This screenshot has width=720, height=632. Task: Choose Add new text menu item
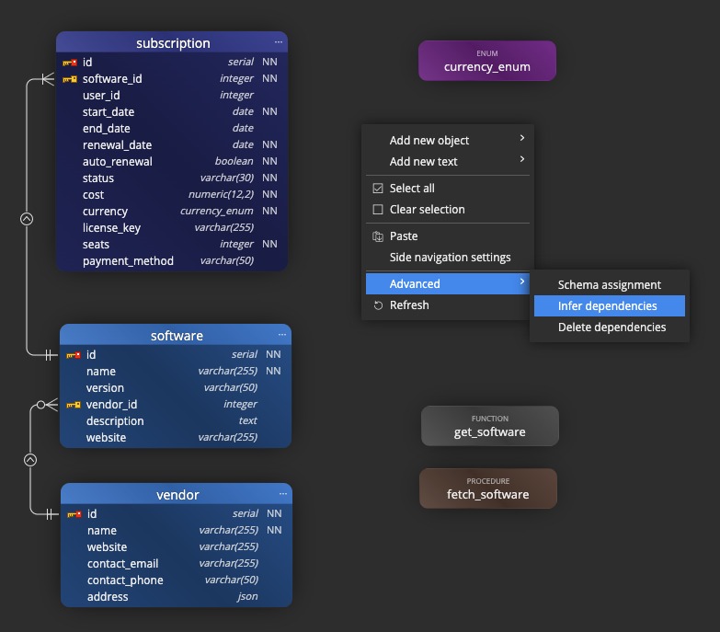(448, 162)
